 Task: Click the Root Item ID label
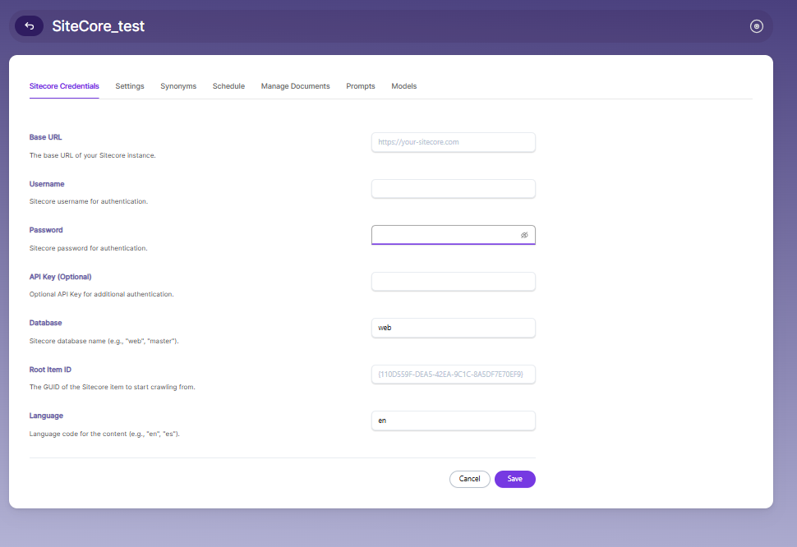click(x=50, y=370)
